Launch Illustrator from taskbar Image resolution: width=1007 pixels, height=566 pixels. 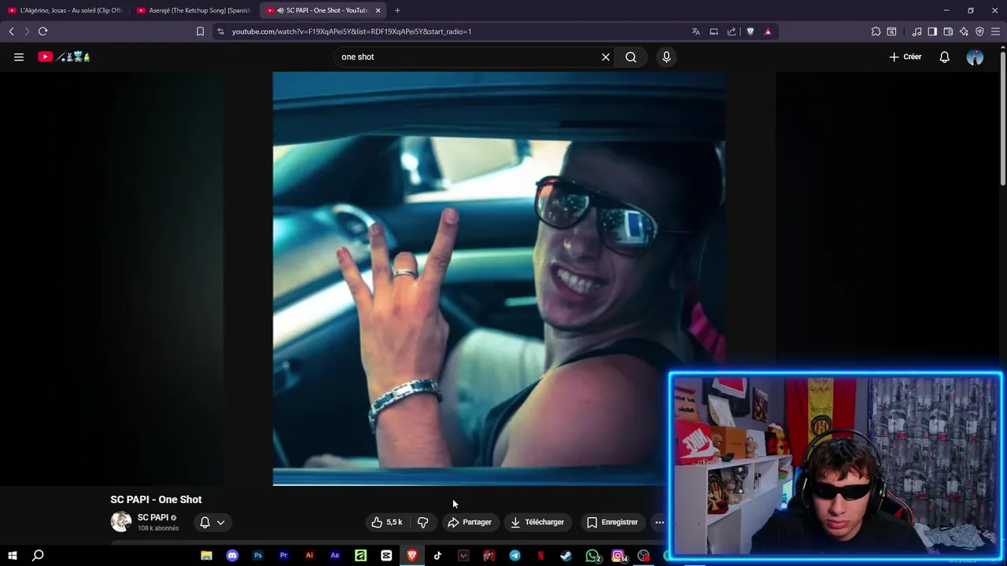coord(309,556)
